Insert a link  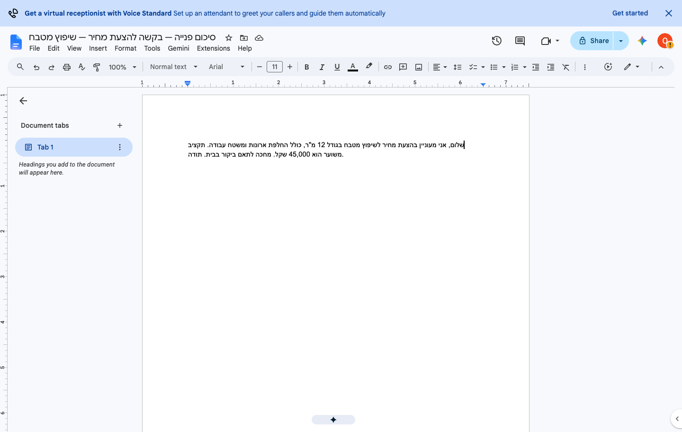coord(388,67)
